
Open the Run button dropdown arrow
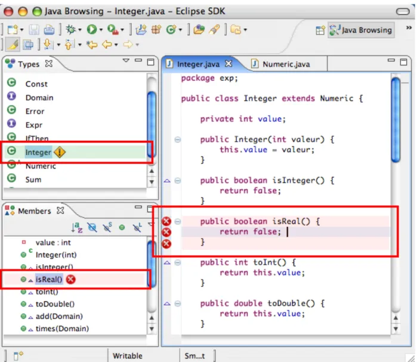pyautogui.click(x=101, y=30)
